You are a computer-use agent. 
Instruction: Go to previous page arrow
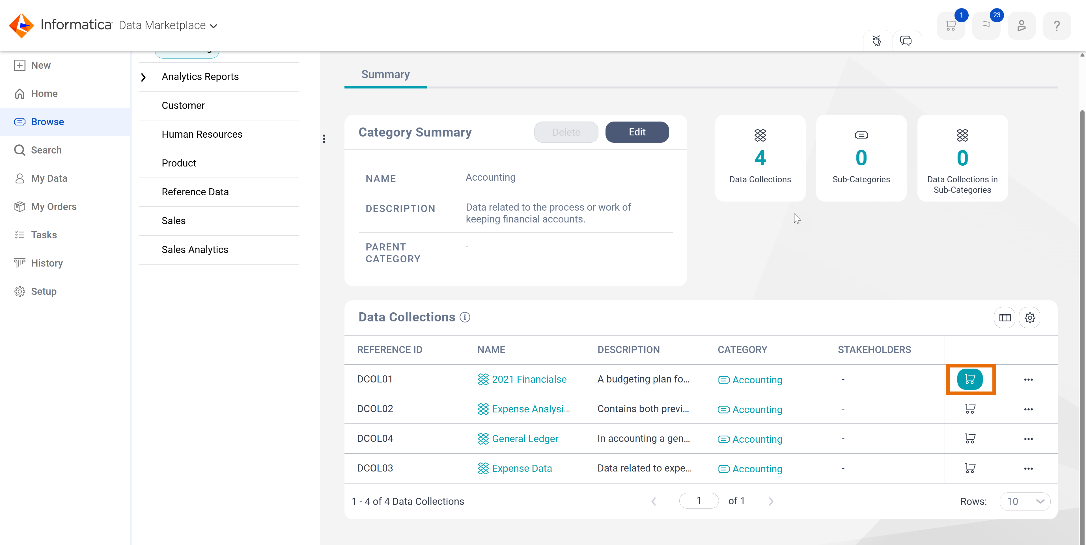654,501
